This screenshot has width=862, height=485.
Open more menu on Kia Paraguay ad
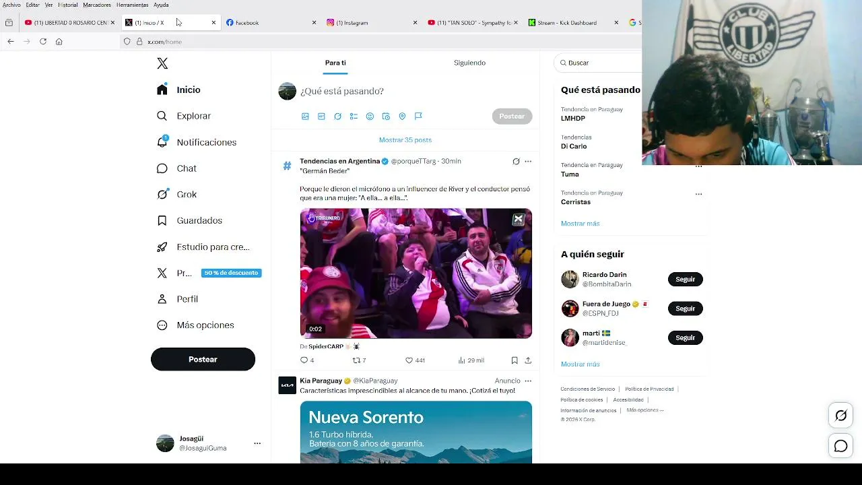(x=528, y=381)
